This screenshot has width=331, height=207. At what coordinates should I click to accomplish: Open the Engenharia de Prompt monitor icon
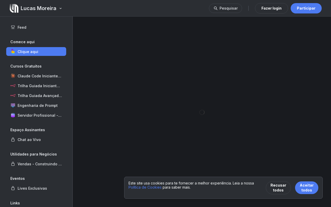click(13, 105)
